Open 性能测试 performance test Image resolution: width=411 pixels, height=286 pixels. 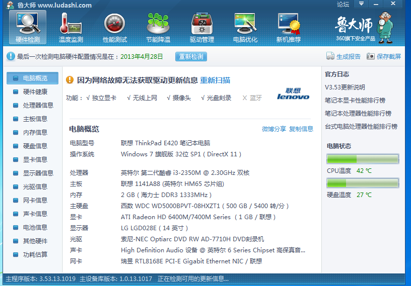[114, 27]
